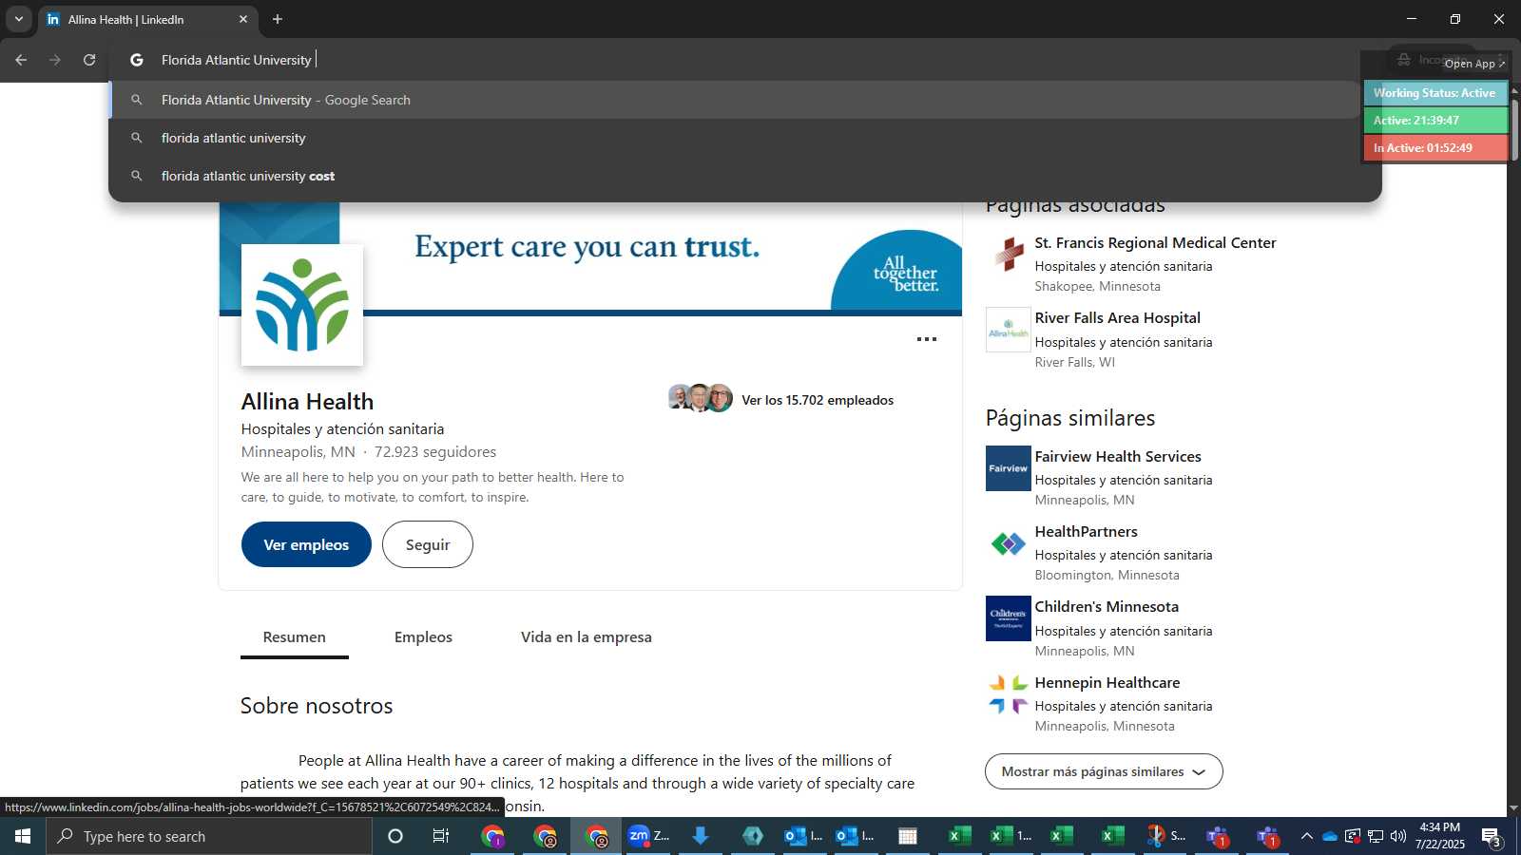The image size is (1521, 855).
Task: Click the Hennepin Healthcare logo icon
Action: pos(1009,694)
